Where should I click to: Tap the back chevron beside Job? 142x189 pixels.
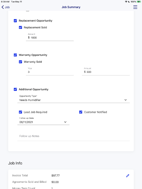pos(3,7)
